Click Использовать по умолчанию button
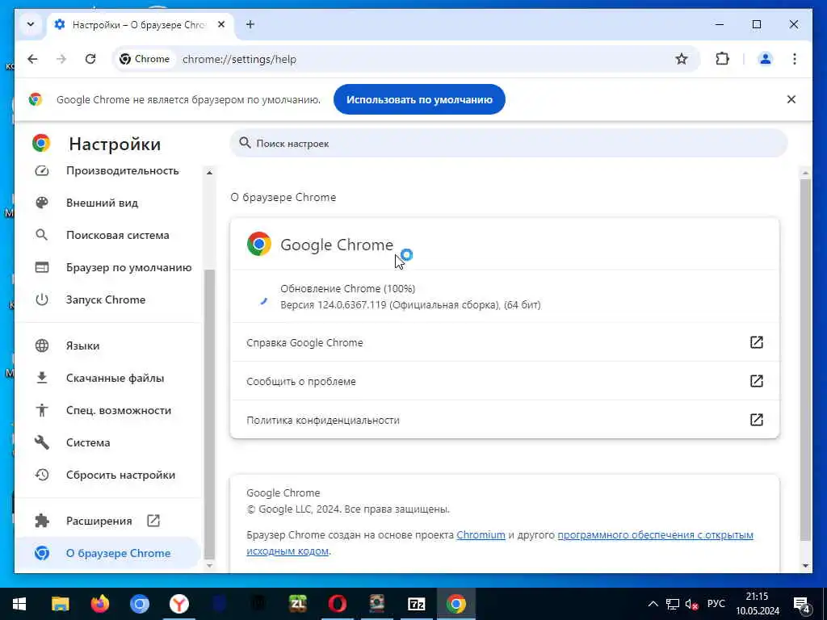The image size is (827, 620). (x=419, y=99)
